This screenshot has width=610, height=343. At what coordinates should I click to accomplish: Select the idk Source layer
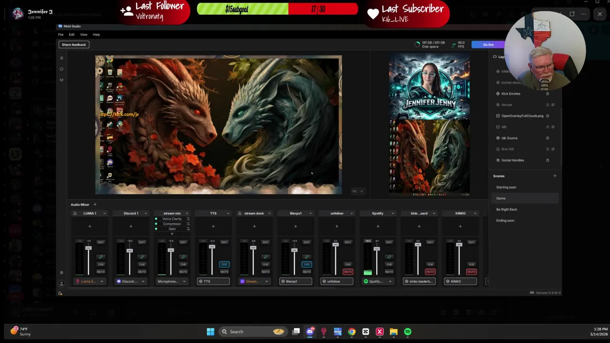click(x=509, y=138)
